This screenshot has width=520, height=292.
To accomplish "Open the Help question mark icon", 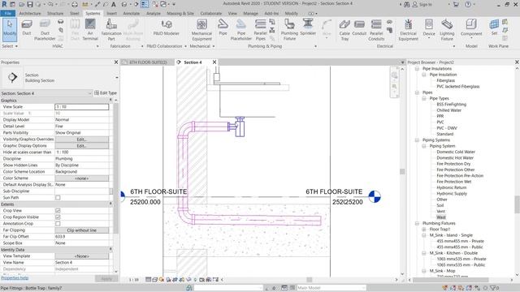I will click(468, 4).
